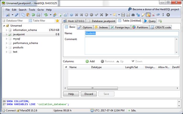Image resolution: width=183 pixels, height=114 pixels.
Task: Open the Indexes sub-tab
Action: coord(101,27)
